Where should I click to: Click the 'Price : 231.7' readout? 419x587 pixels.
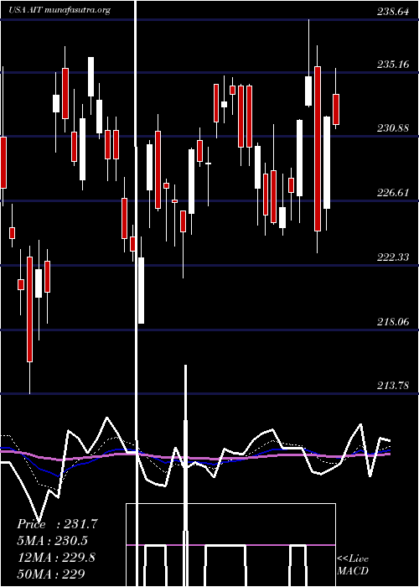click(57, 524)
